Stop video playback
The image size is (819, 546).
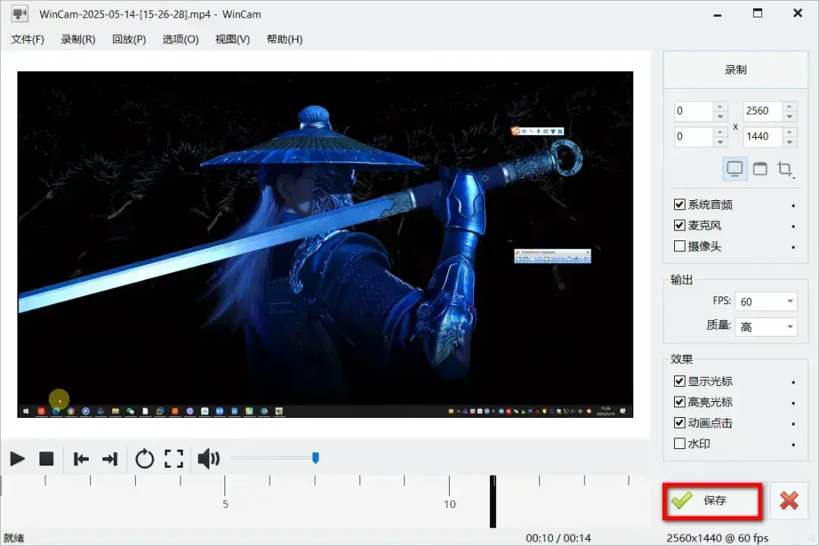[x=46, y=459]
